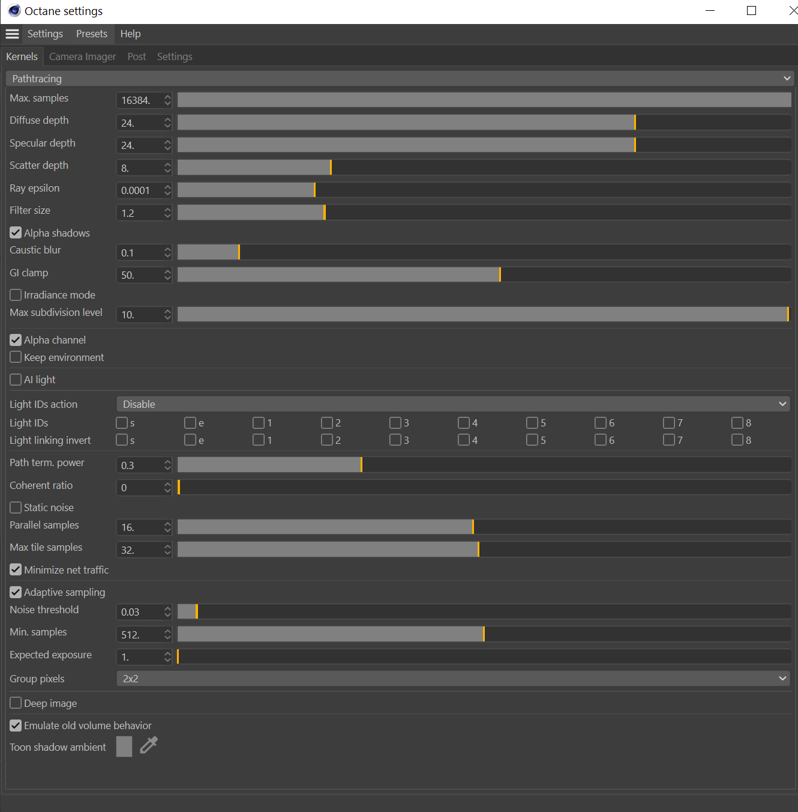This screenshot has height=812, width=798.
Task: Enable Irradiance mode checkbox
Action: (x=16, y=295)
